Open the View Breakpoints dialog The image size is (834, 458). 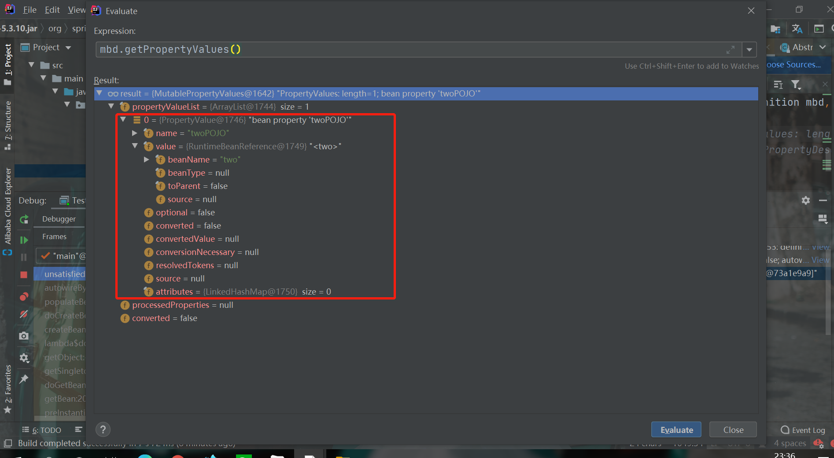coord(24,296)
